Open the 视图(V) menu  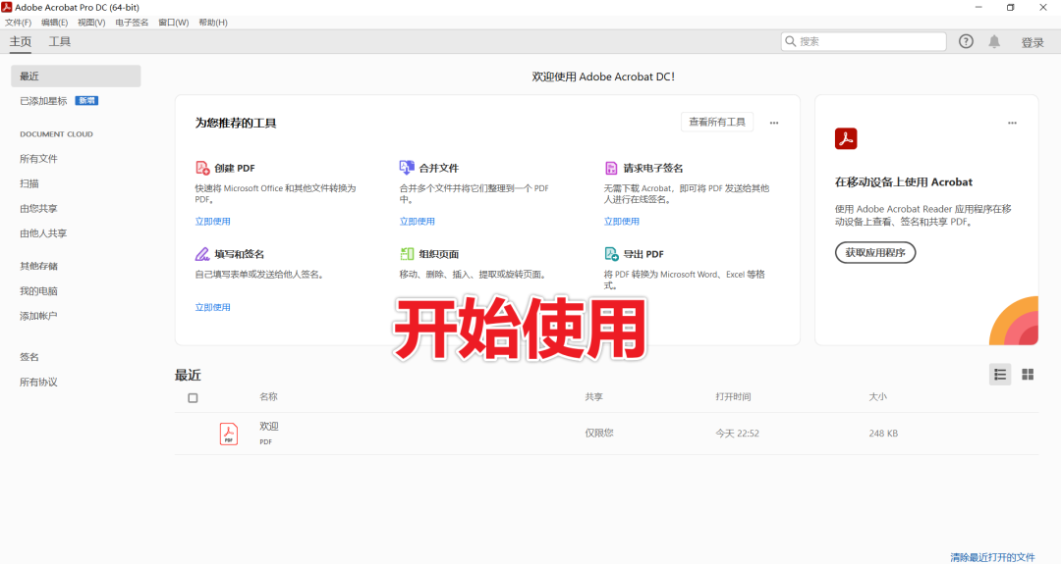pos(91,23)
